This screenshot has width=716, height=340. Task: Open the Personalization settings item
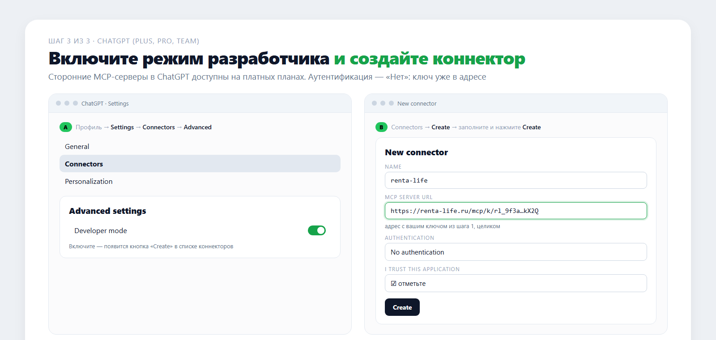200,181
